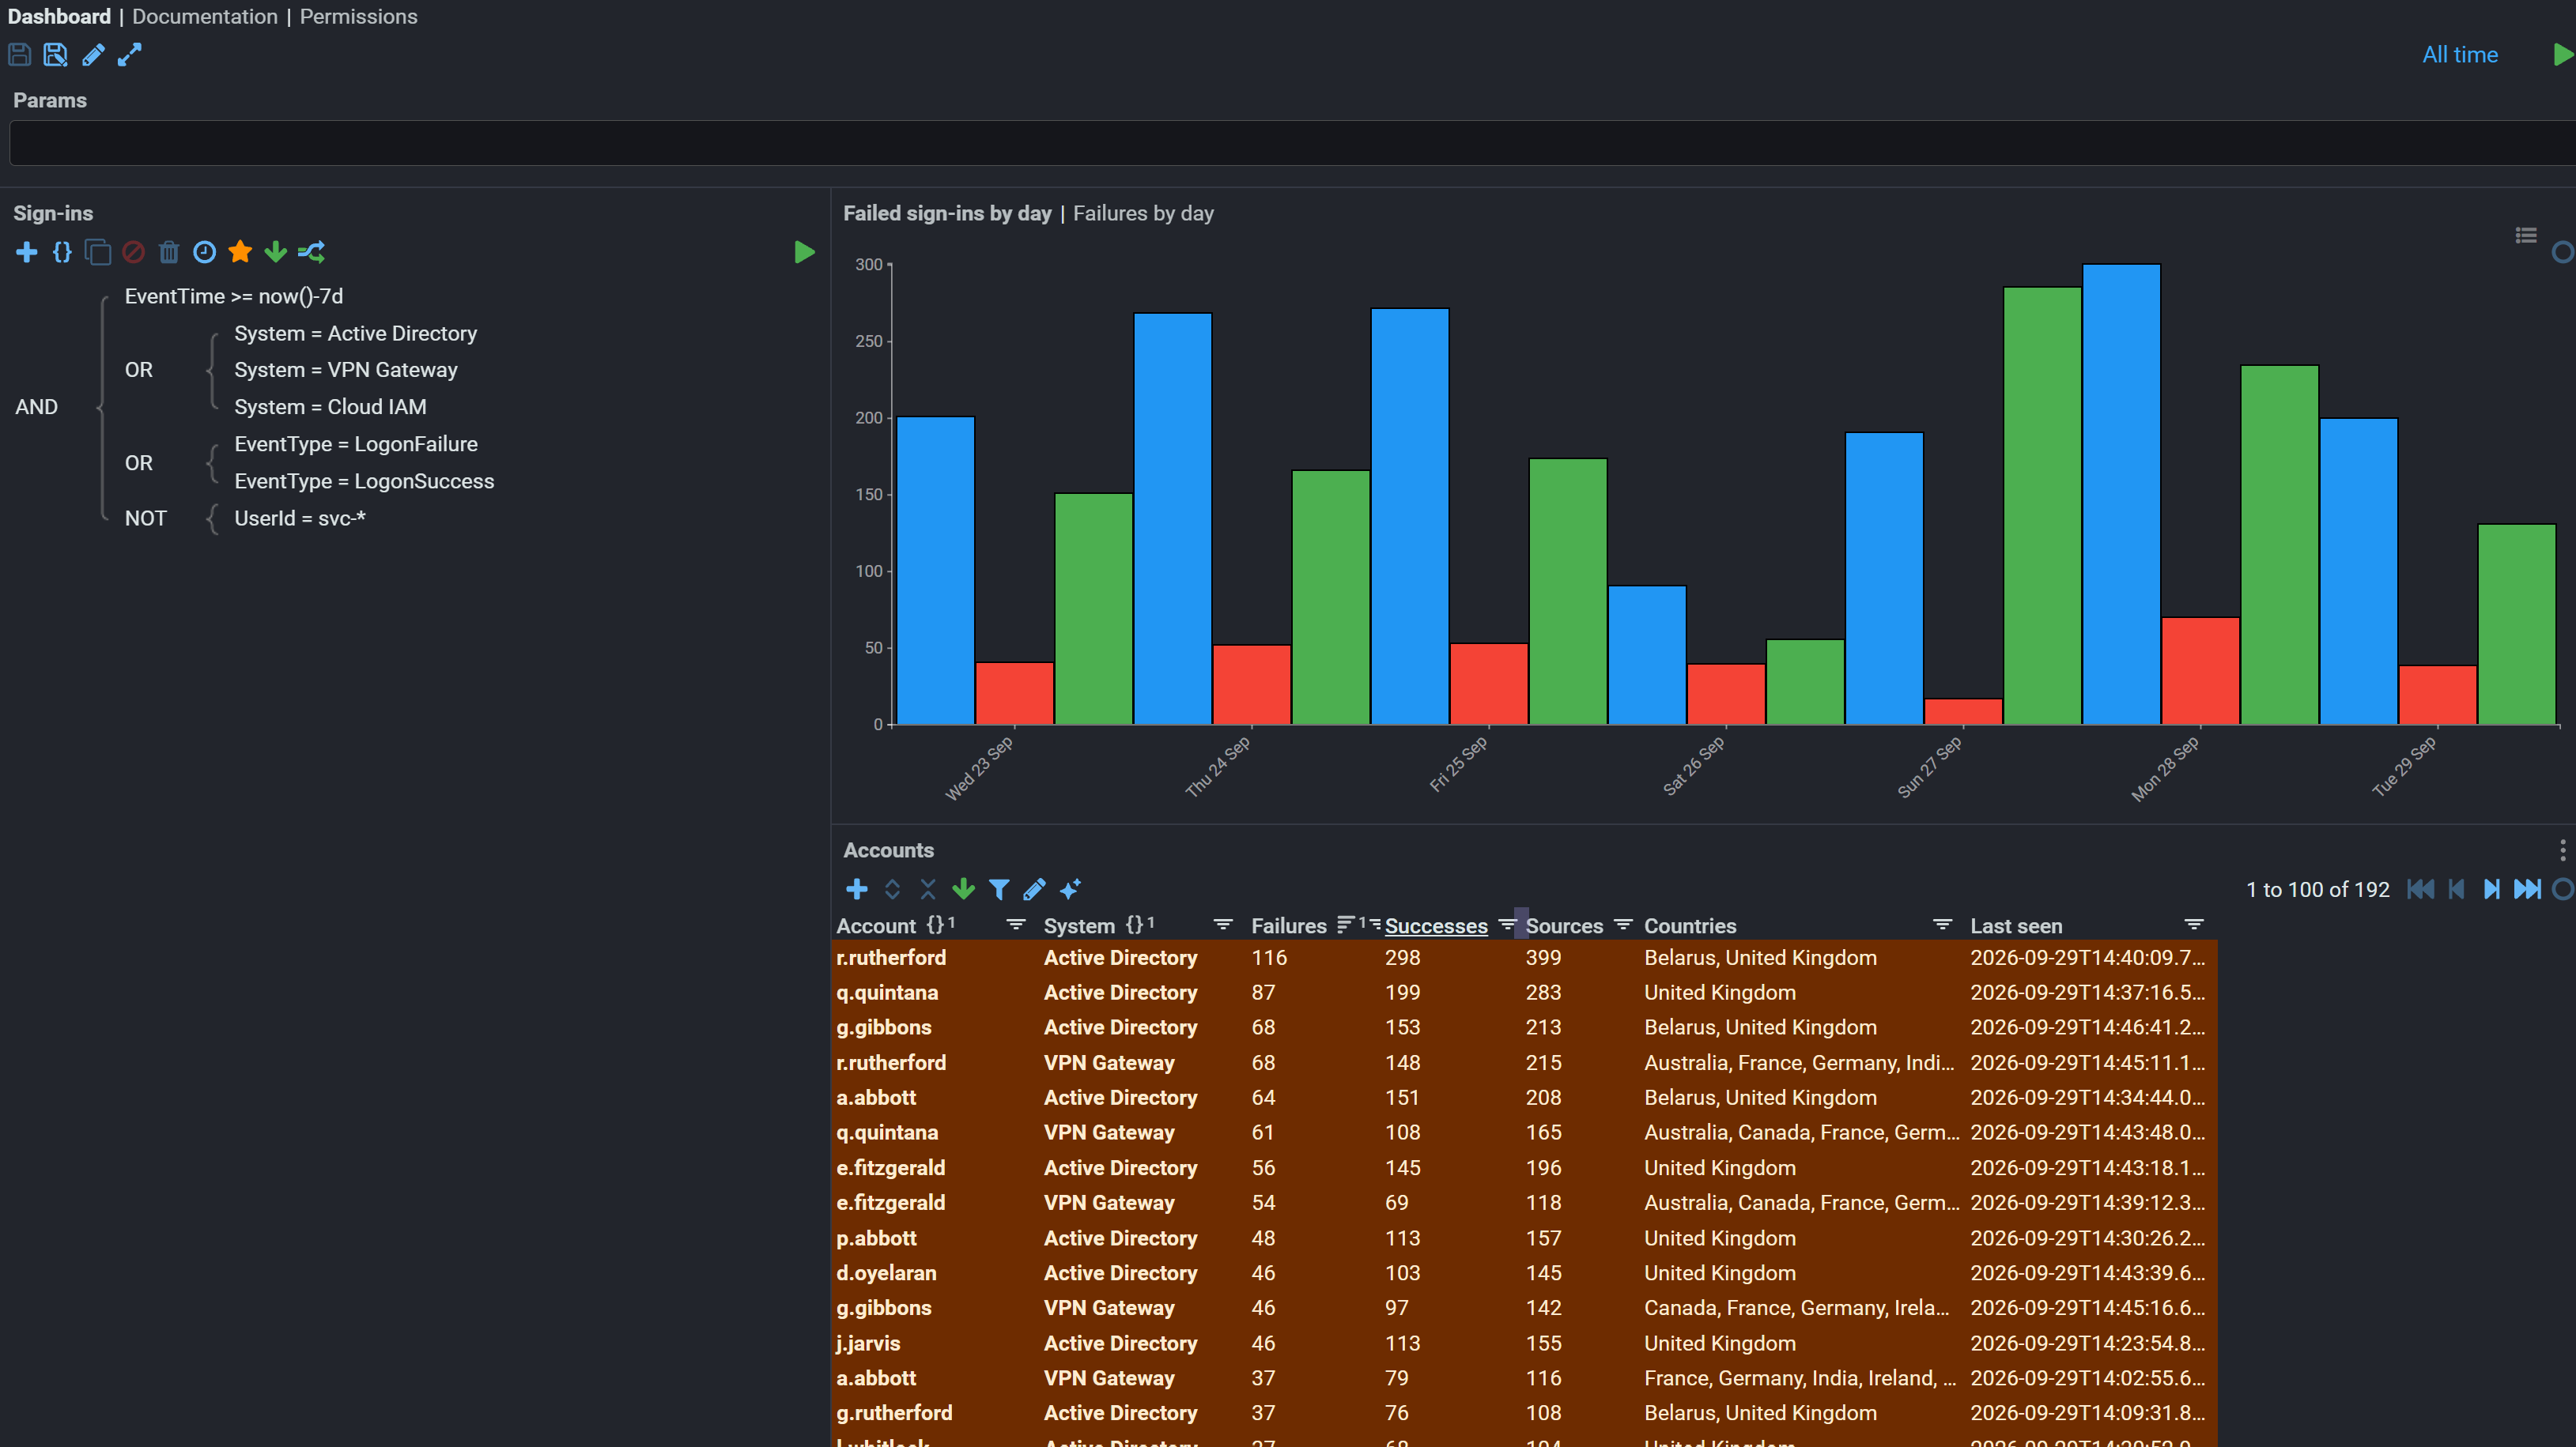
Task: Click the sparkle magic icon in Accounts toolbar
Action: tap(1070, 889)
